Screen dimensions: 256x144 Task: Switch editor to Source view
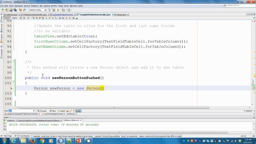click(x=7, y=18)
